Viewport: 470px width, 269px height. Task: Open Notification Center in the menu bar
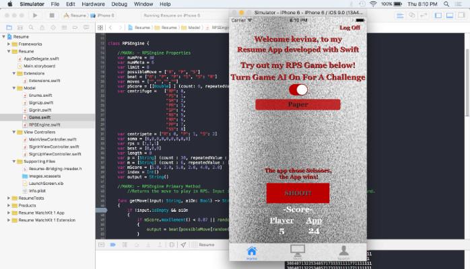[459, 4]
